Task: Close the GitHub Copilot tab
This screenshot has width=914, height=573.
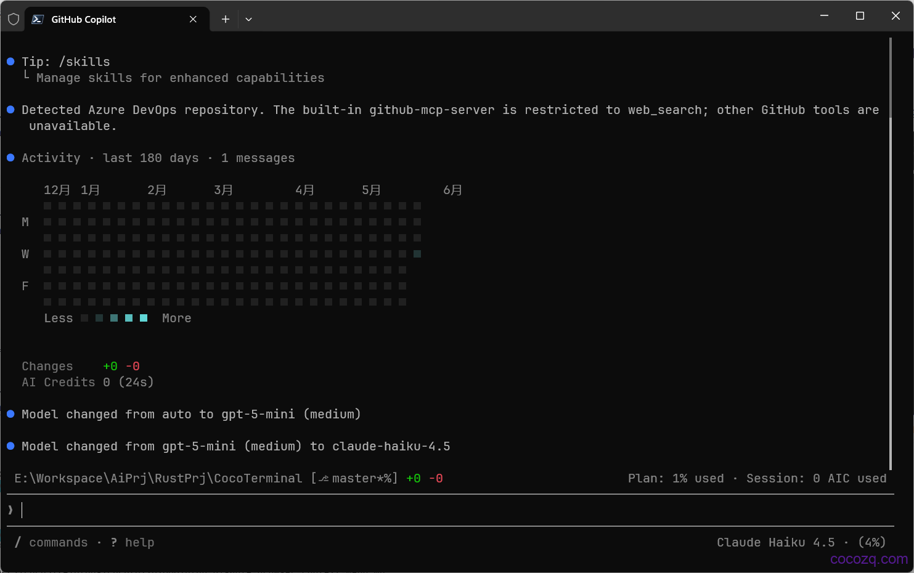Action: tap(193, 19)
